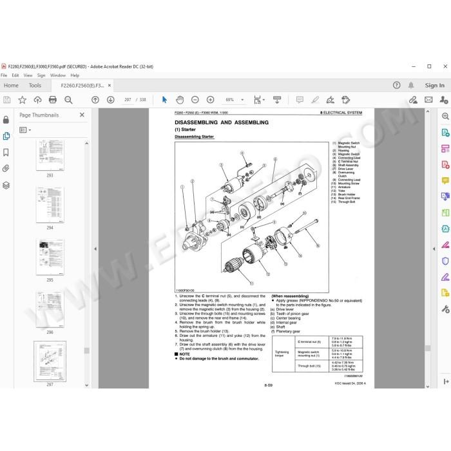The width and height of the screenshot is (451, 451).
Task: Choose the Selection arrow tool
Action: [164, 100]
